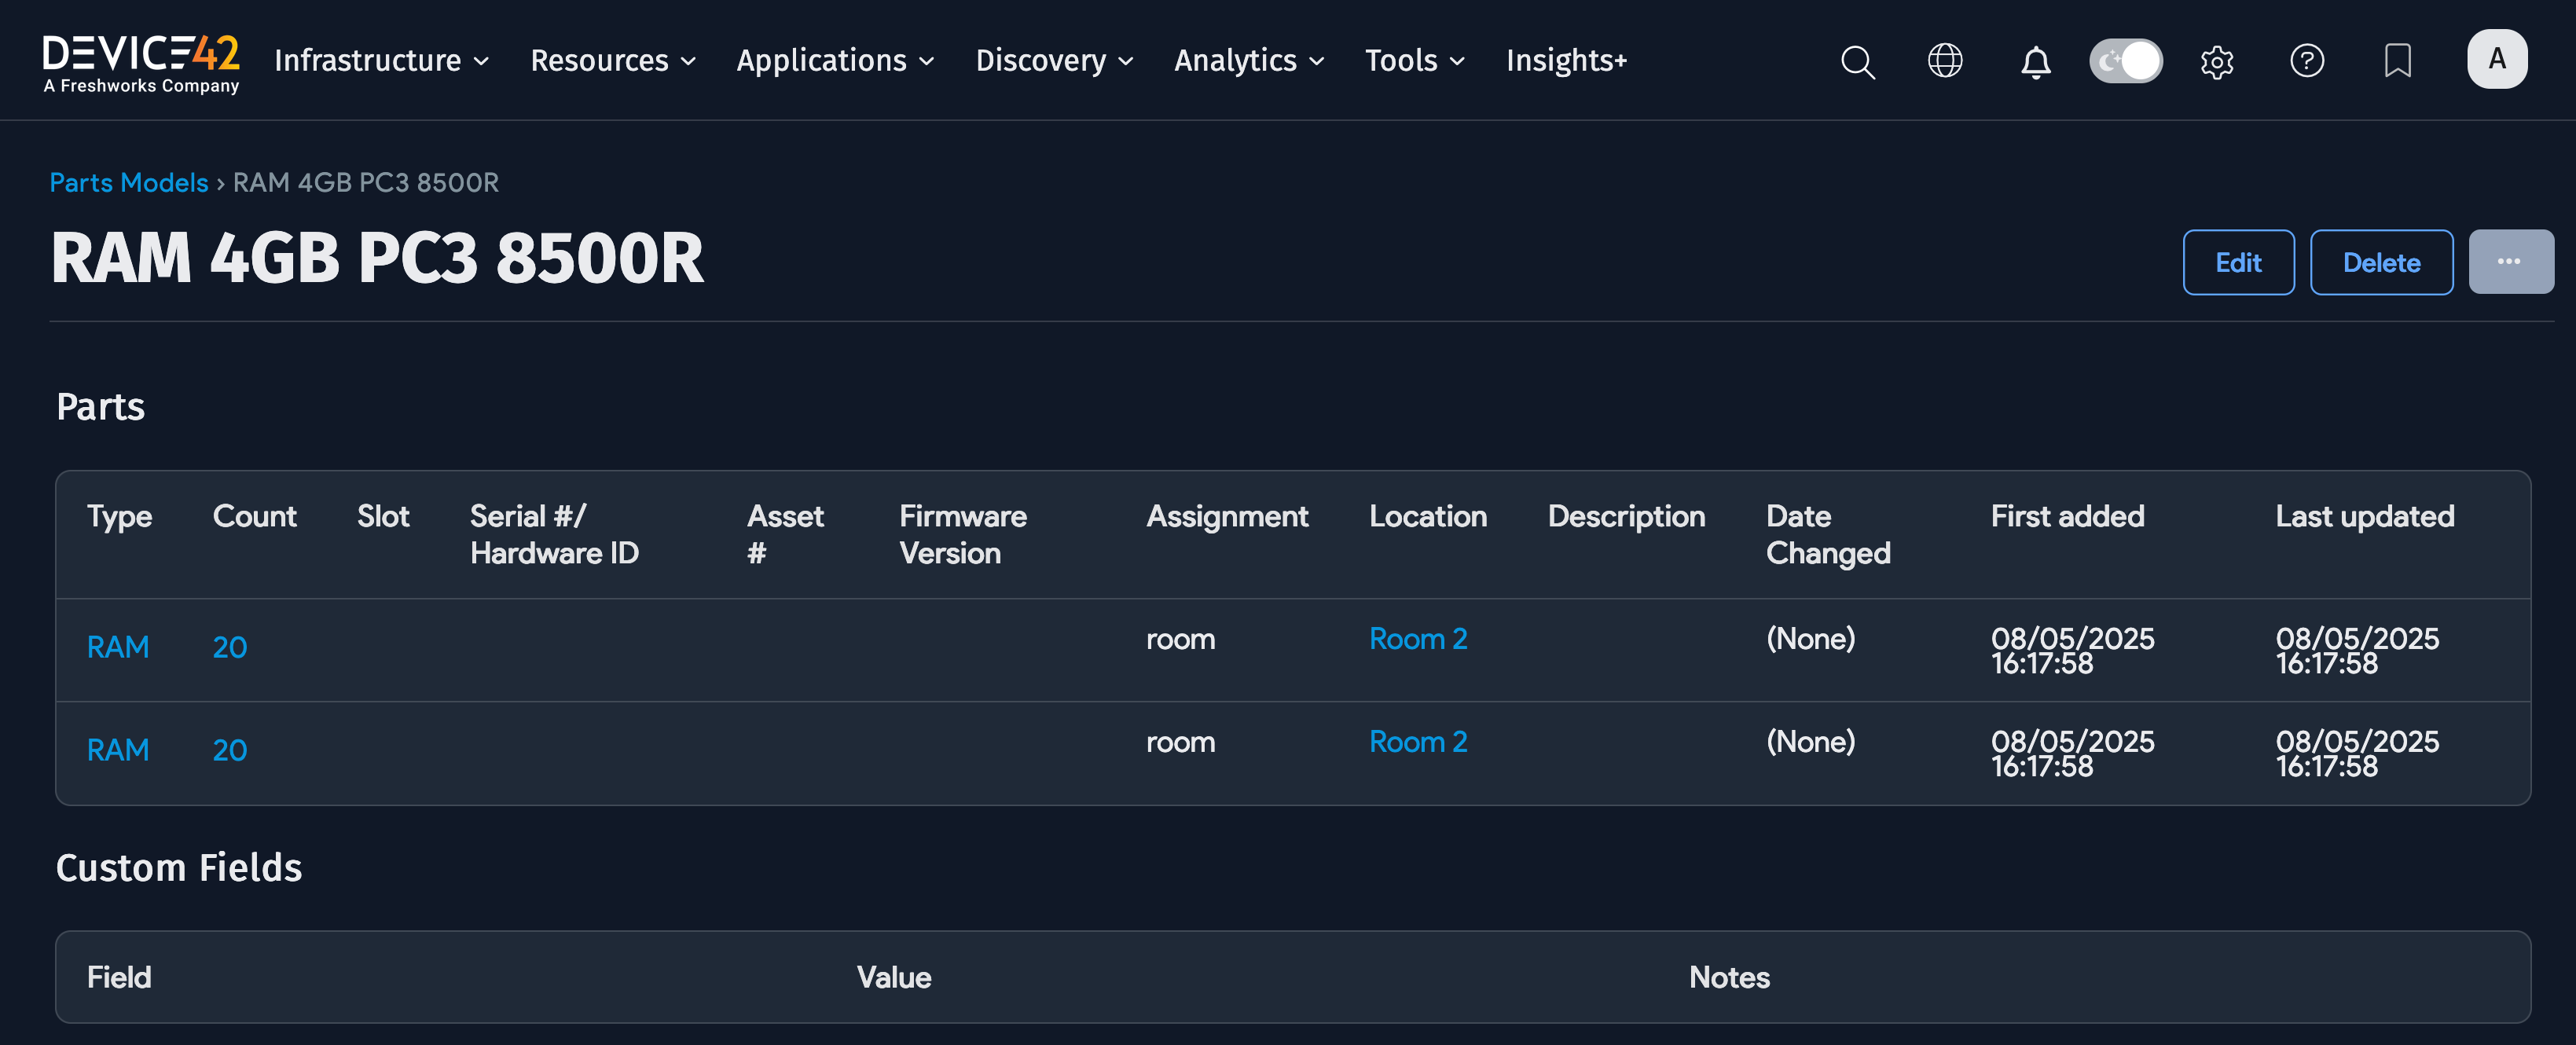The image size is (2576, 1045).
Task: Open the notifications bell
Action: 2035,62
